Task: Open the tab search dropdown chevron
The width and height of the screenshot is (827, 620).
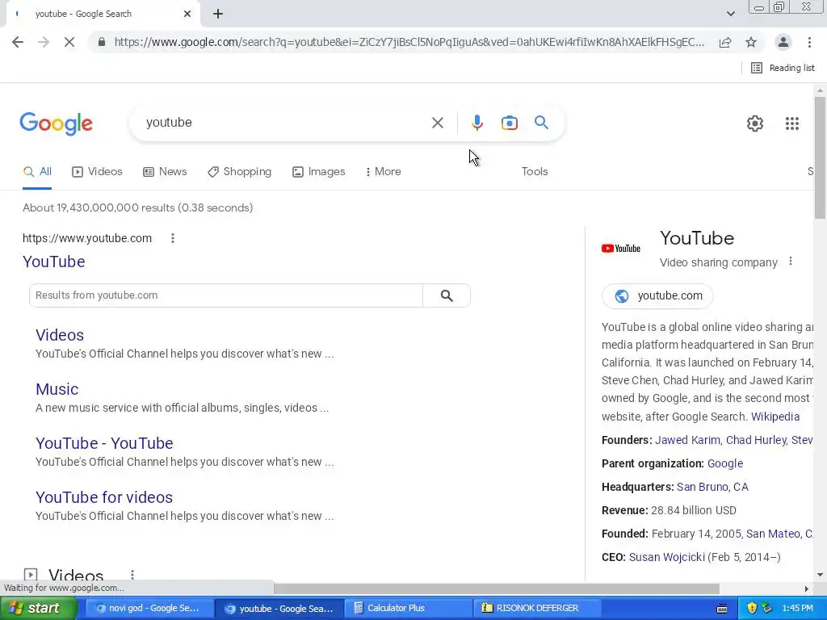Action: click(730, 14)
